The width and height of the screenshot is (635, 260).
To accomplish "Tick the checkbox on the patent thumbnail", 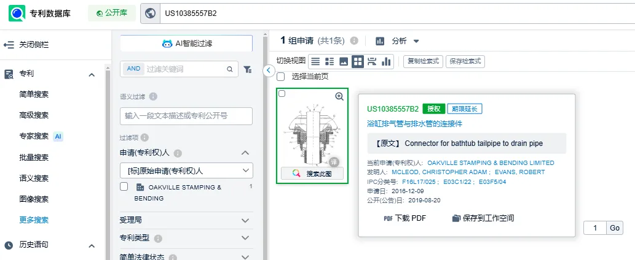I will point(282,94).
